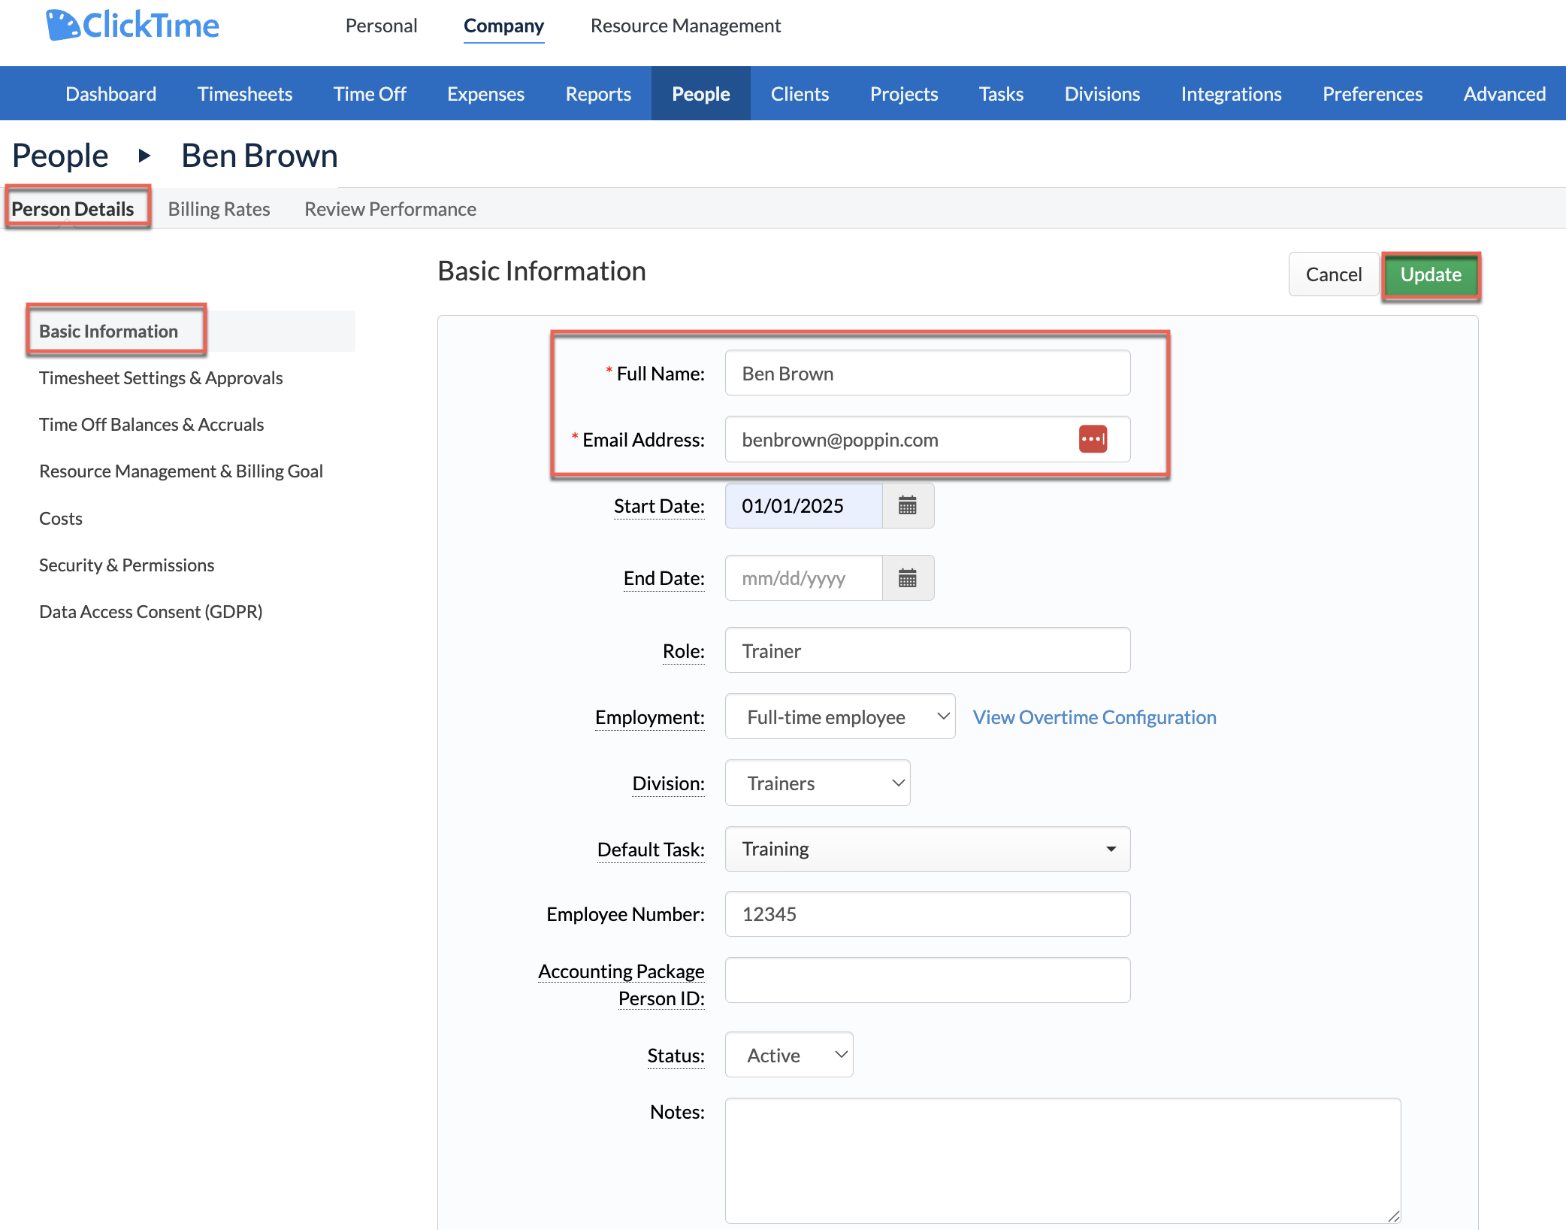Open the Costs section
The height and width of the screenshot is (1230, 1566).
coord(60,519)
